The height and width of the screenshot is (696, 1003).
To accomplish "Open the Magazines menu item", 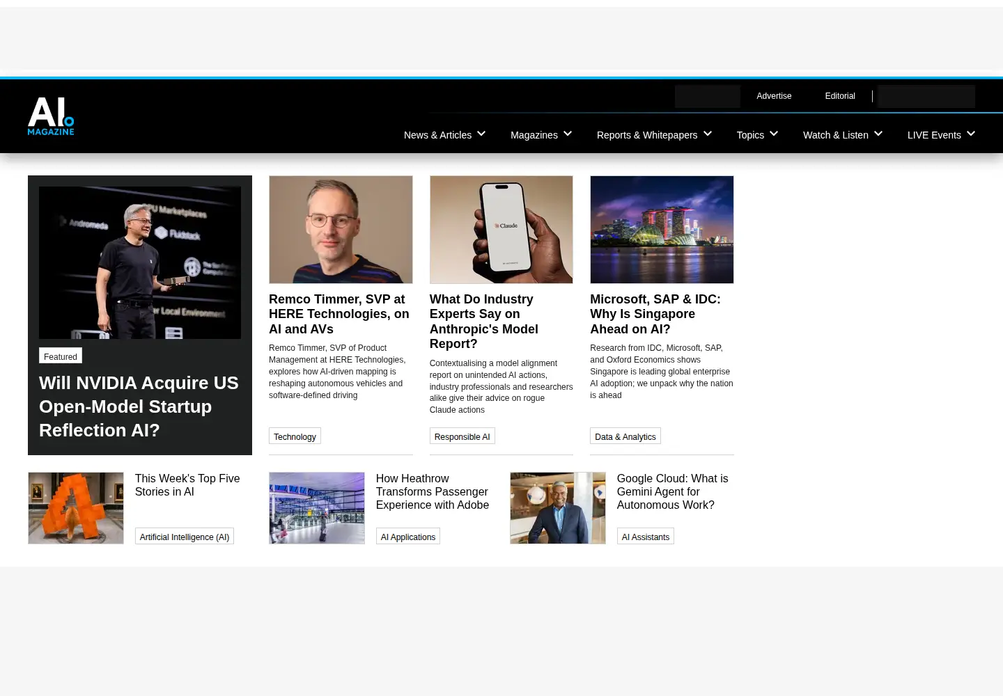I will pos(534,135).
